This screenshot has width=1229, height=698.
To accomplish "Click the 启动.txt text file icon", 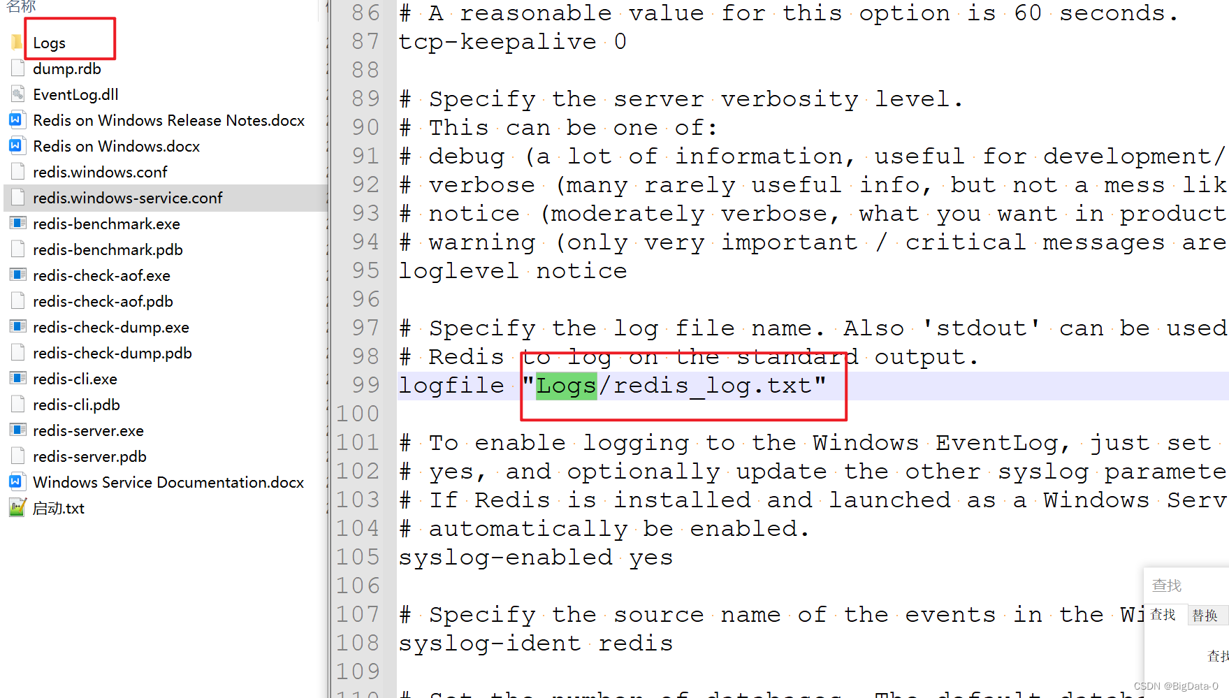I will click(x=17, y=507).
